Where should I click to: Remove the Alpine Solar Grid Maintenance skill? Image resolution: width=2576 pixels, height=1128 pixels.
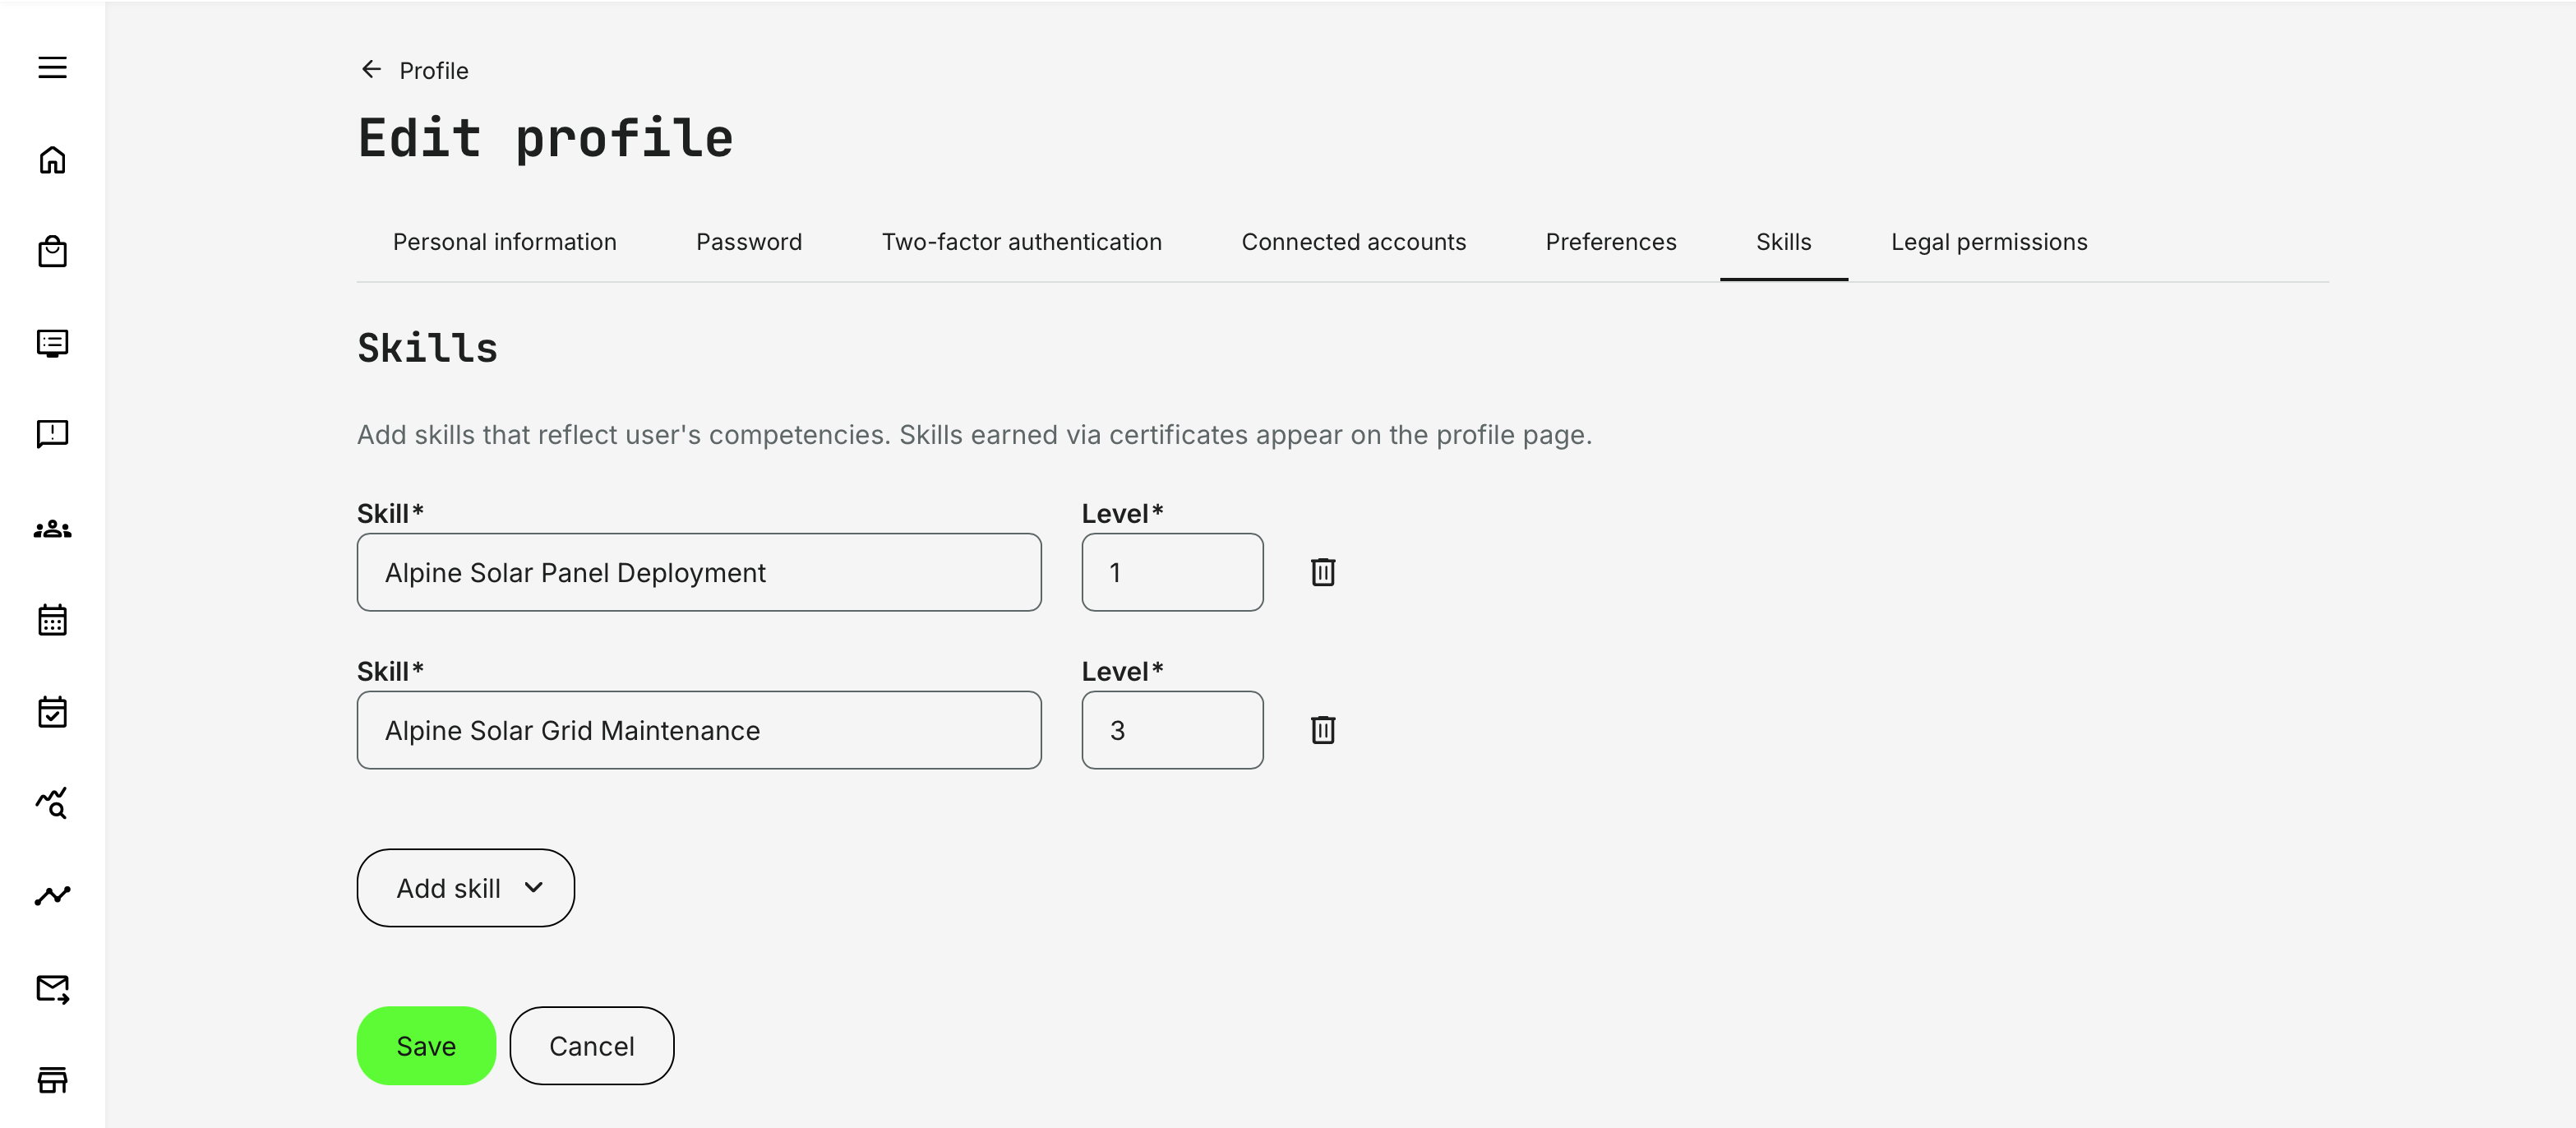1323,730
